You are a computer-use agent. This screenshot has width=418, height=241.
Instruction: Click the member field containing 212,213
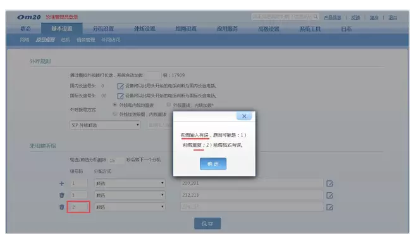[x=252, y=195]
